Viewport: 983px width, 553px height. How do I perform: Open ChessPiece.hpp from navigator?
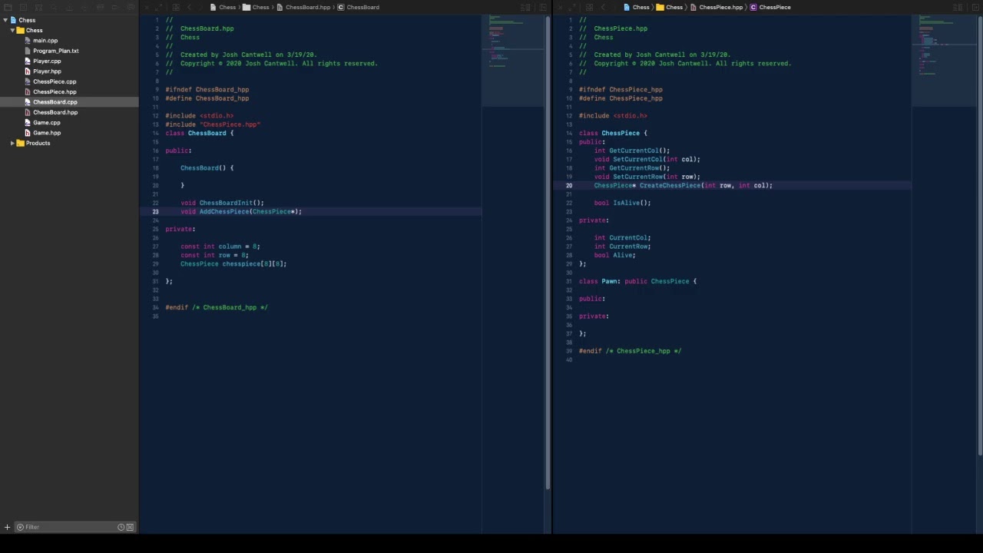[x=55, y=91]
